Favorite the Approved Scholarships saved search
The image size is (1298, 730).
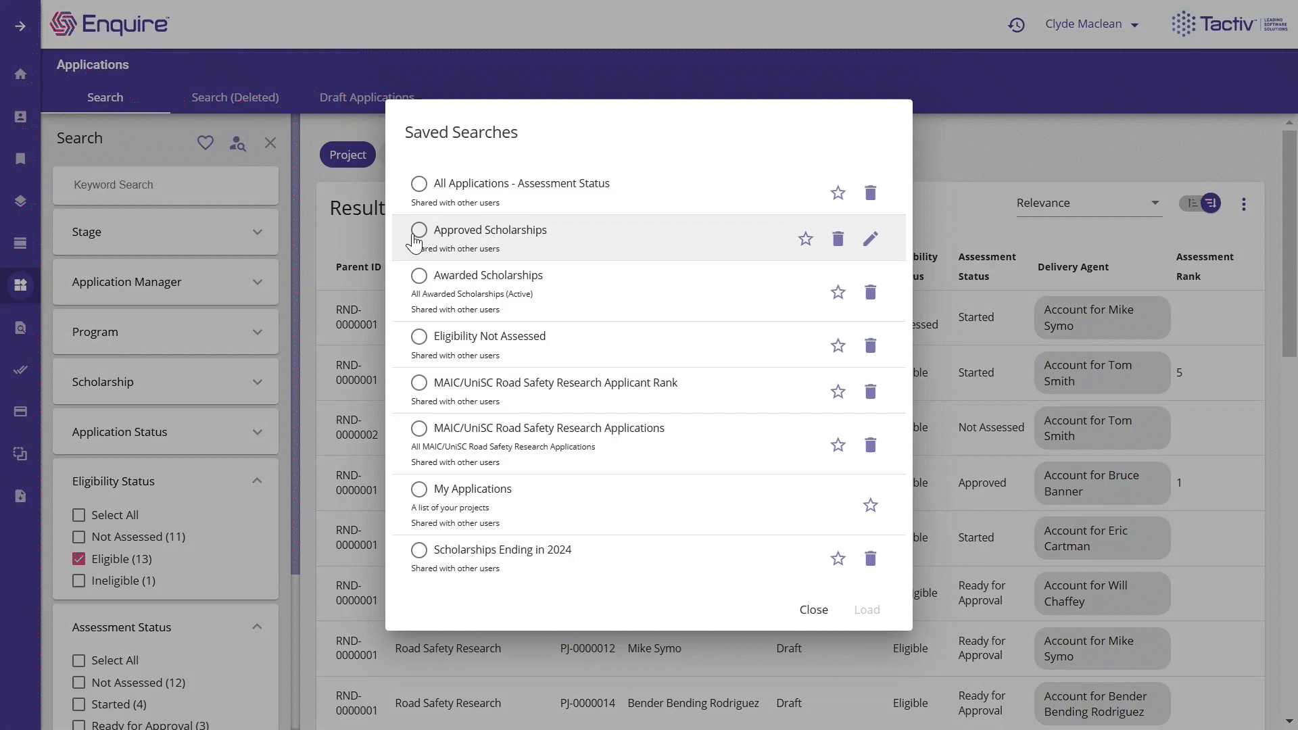tap(805, 239)
